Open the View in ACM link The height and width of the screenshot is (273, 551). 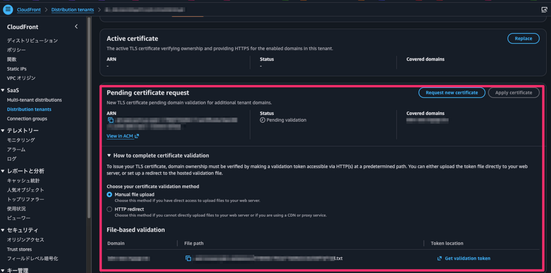tap(120, 136)
